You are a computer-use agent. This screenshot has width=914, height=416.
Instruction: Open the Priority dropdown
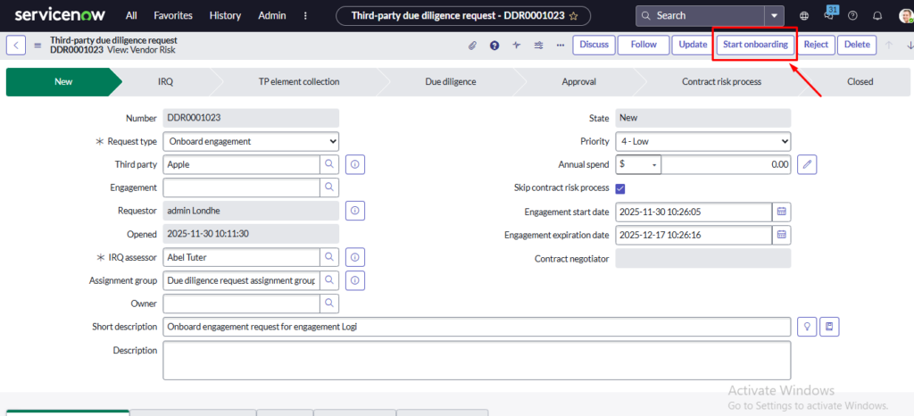point(702,141)
